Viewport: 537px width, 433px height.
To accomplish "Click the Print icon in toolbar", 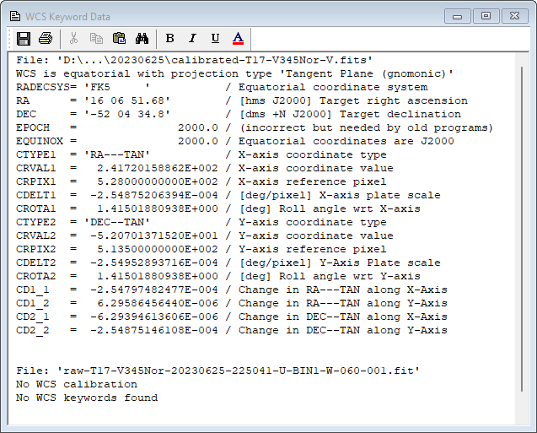I will (46, 38).
